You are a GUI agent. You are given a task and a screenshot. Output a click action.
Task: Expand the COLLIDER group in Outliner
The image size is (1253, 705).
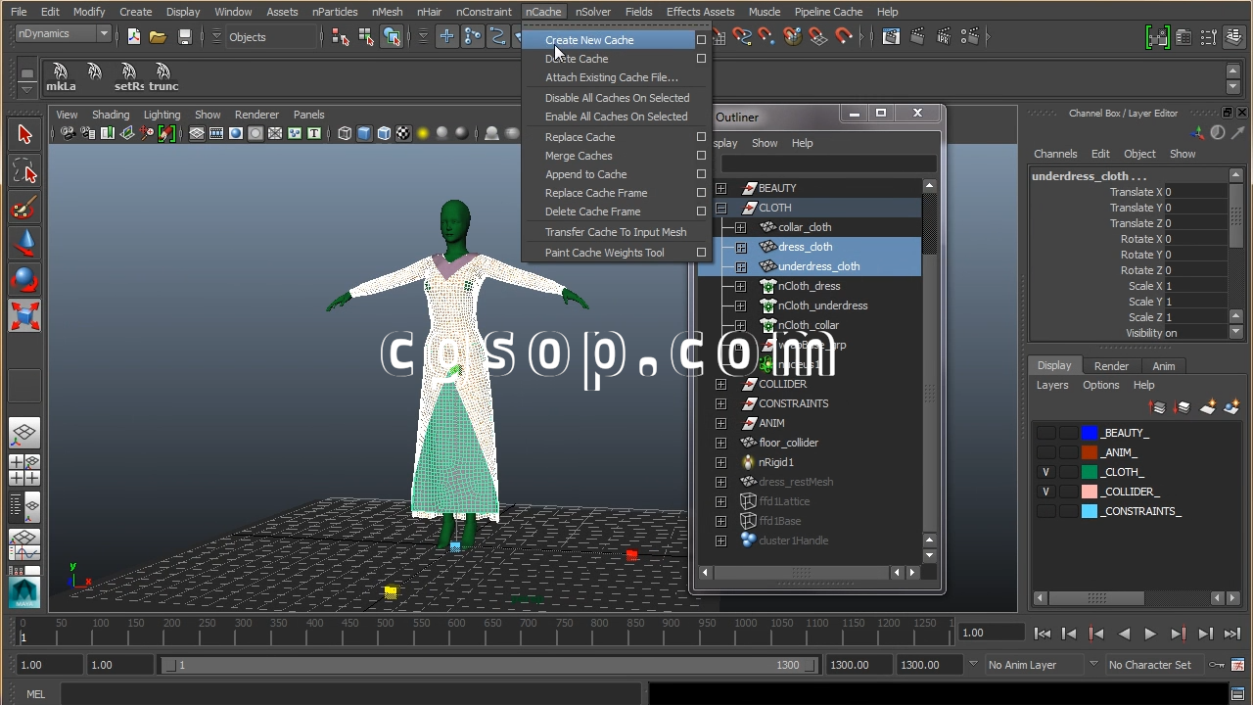(x=721, y=384)
